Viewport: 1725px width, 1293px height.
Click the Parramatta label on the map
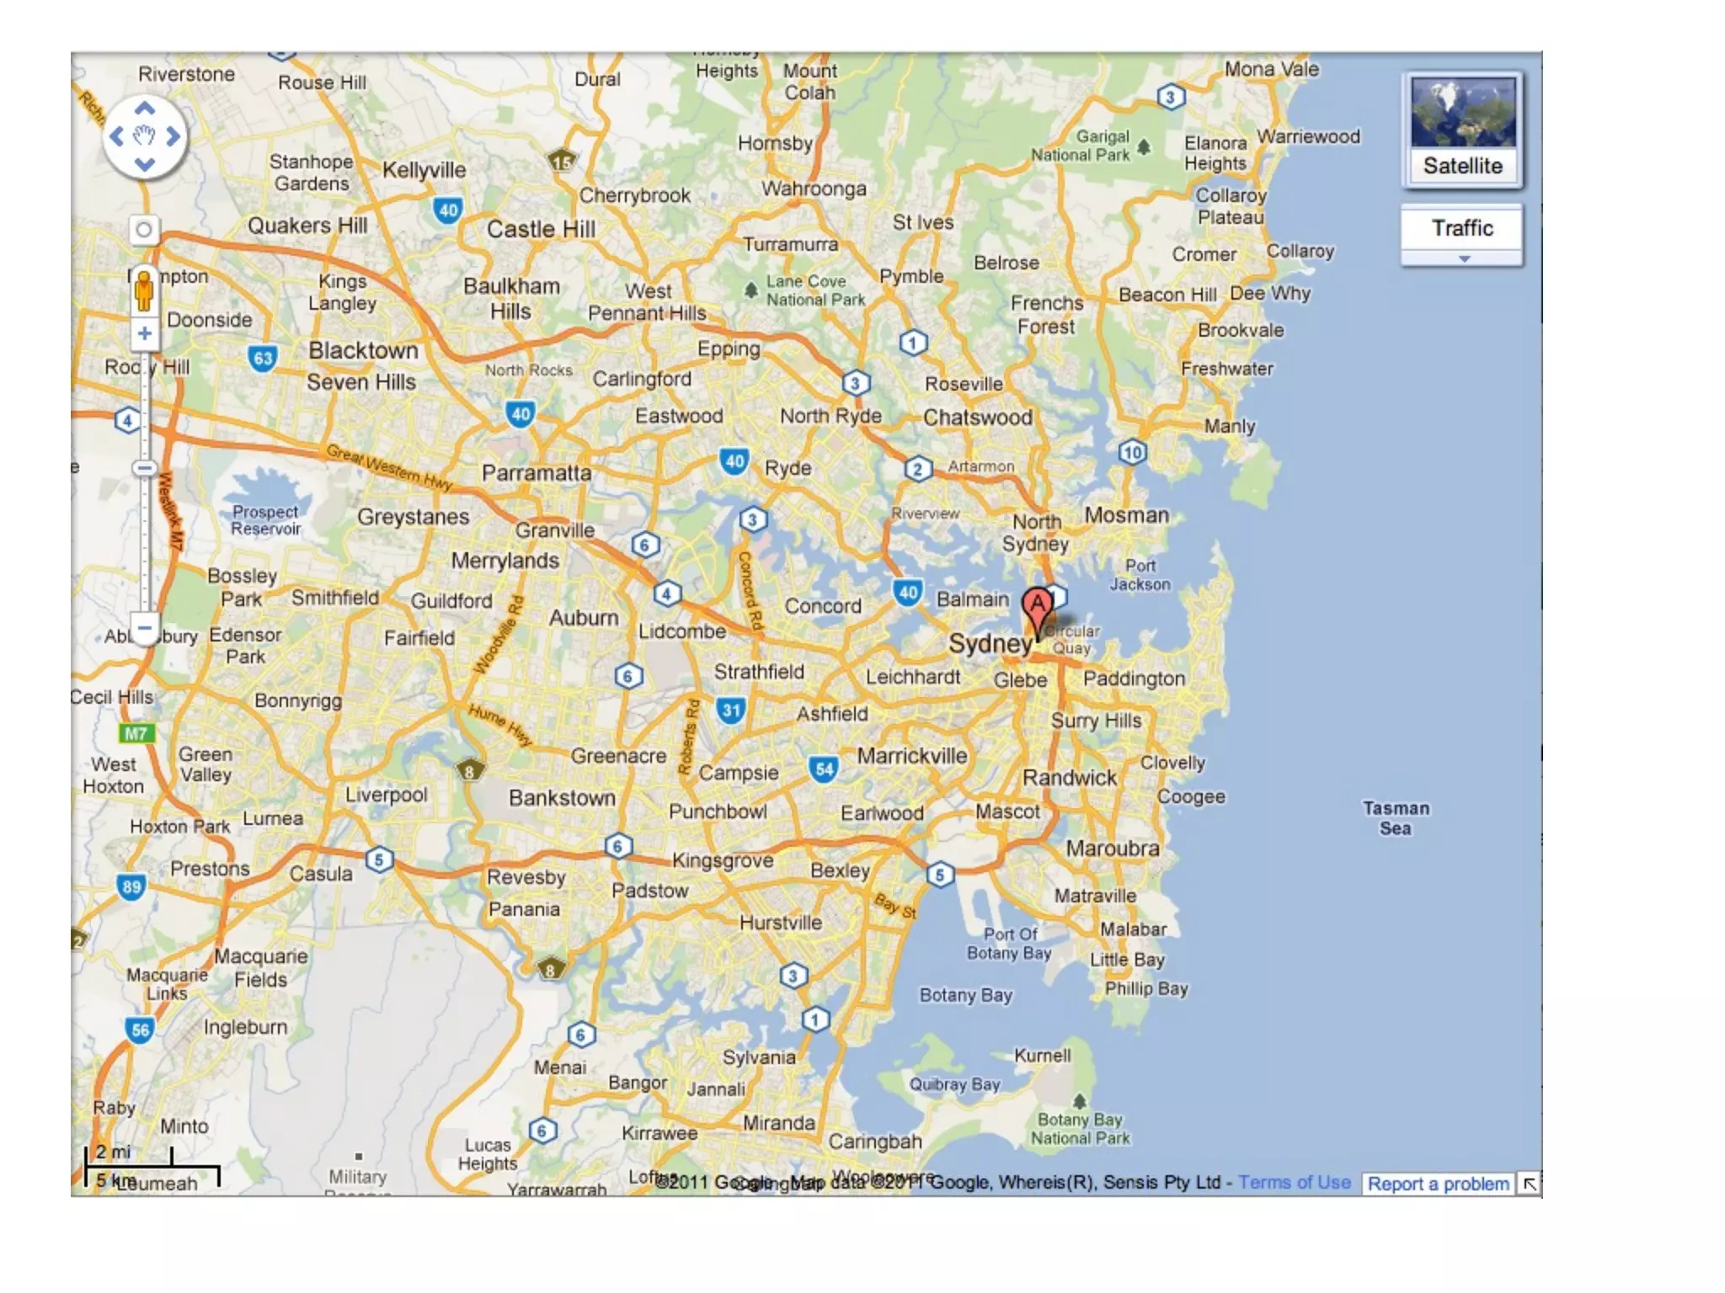pos(536,473)
